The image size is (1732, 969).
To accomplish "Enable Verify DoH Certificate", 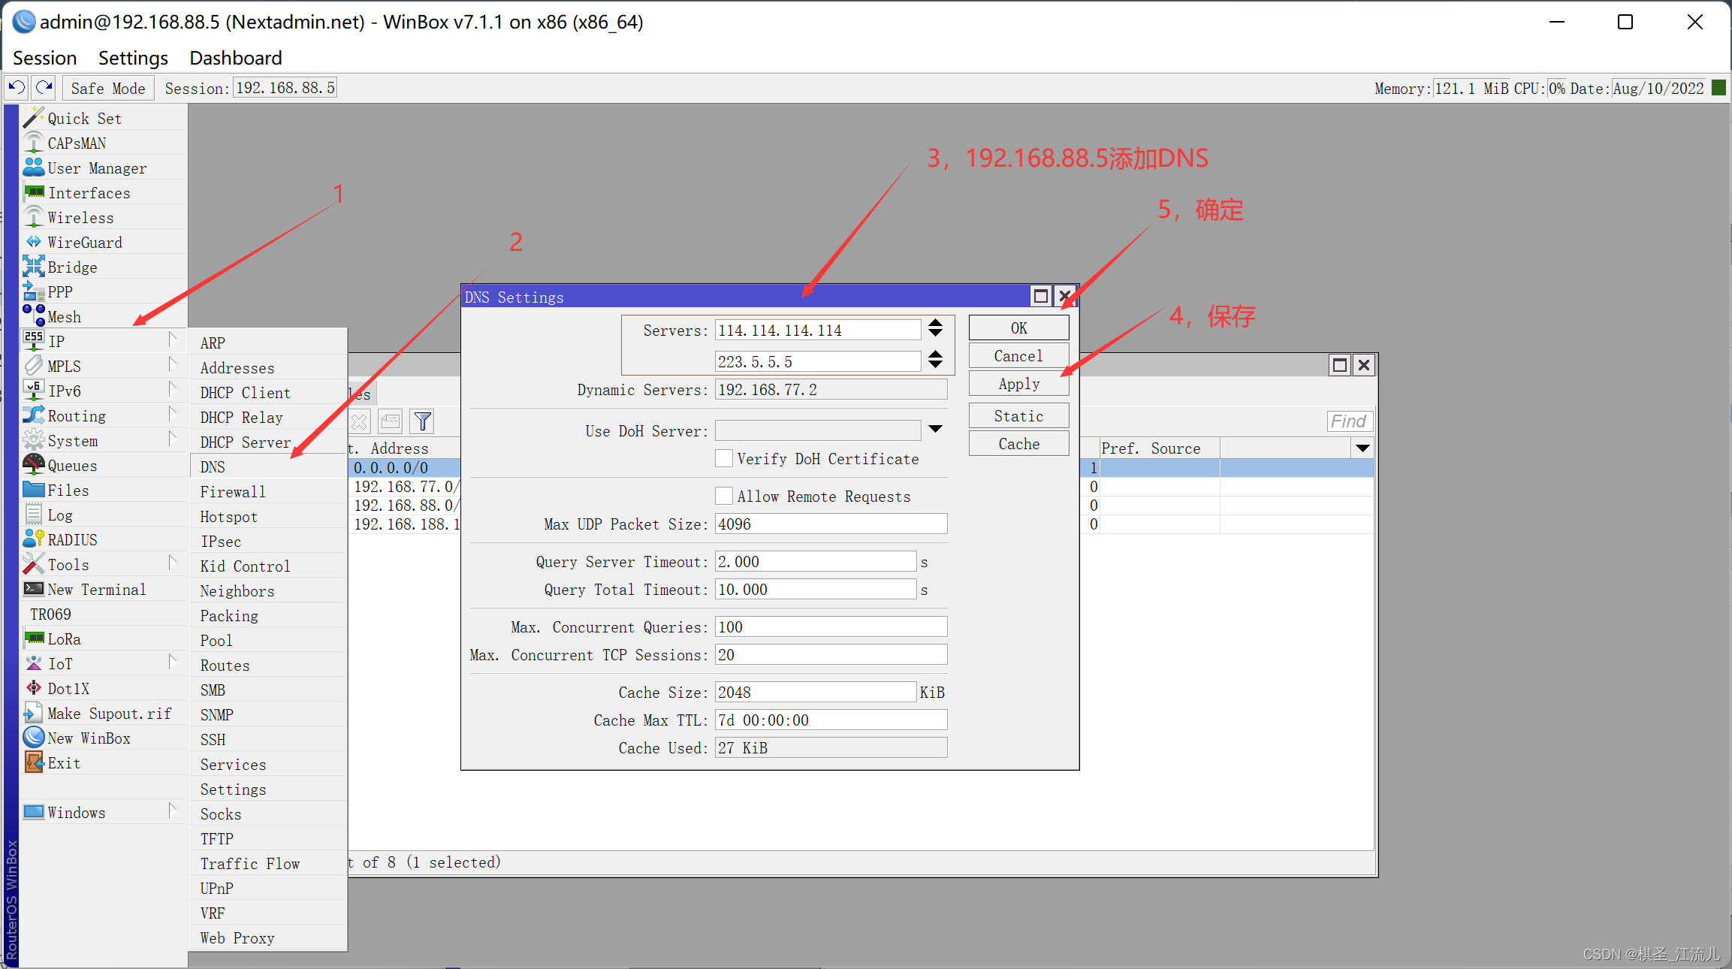I will [x=723, y=458].
